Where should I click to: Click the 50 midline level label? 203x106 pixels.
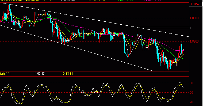pyautogui.click(x=191, y=93)
